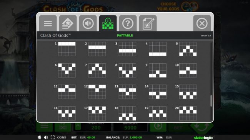Select payline 12 diagram
Image resolution: width=250 pixels, height=140 pixels.
[x=97, y=92]
